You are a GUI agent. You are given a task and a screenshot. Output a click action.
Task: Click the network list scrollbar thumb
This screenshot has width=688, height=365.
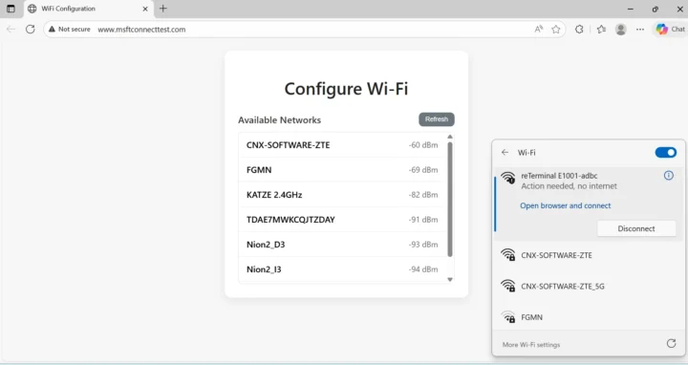click(450, 199)
